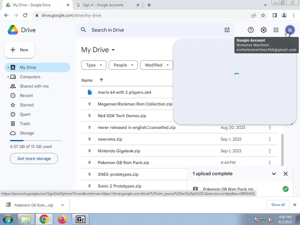300x225 pixels.
Task: Expand the Computers tree arrow in sidebar
Action: coord(8,77)
